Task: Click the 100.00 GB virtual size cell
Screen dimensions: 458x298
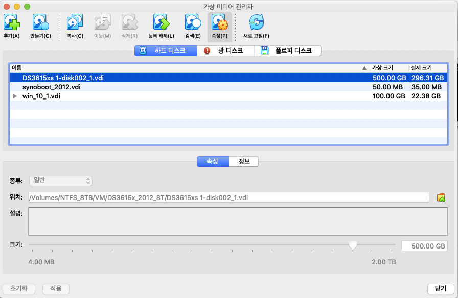Action: [x=389, y=96]
